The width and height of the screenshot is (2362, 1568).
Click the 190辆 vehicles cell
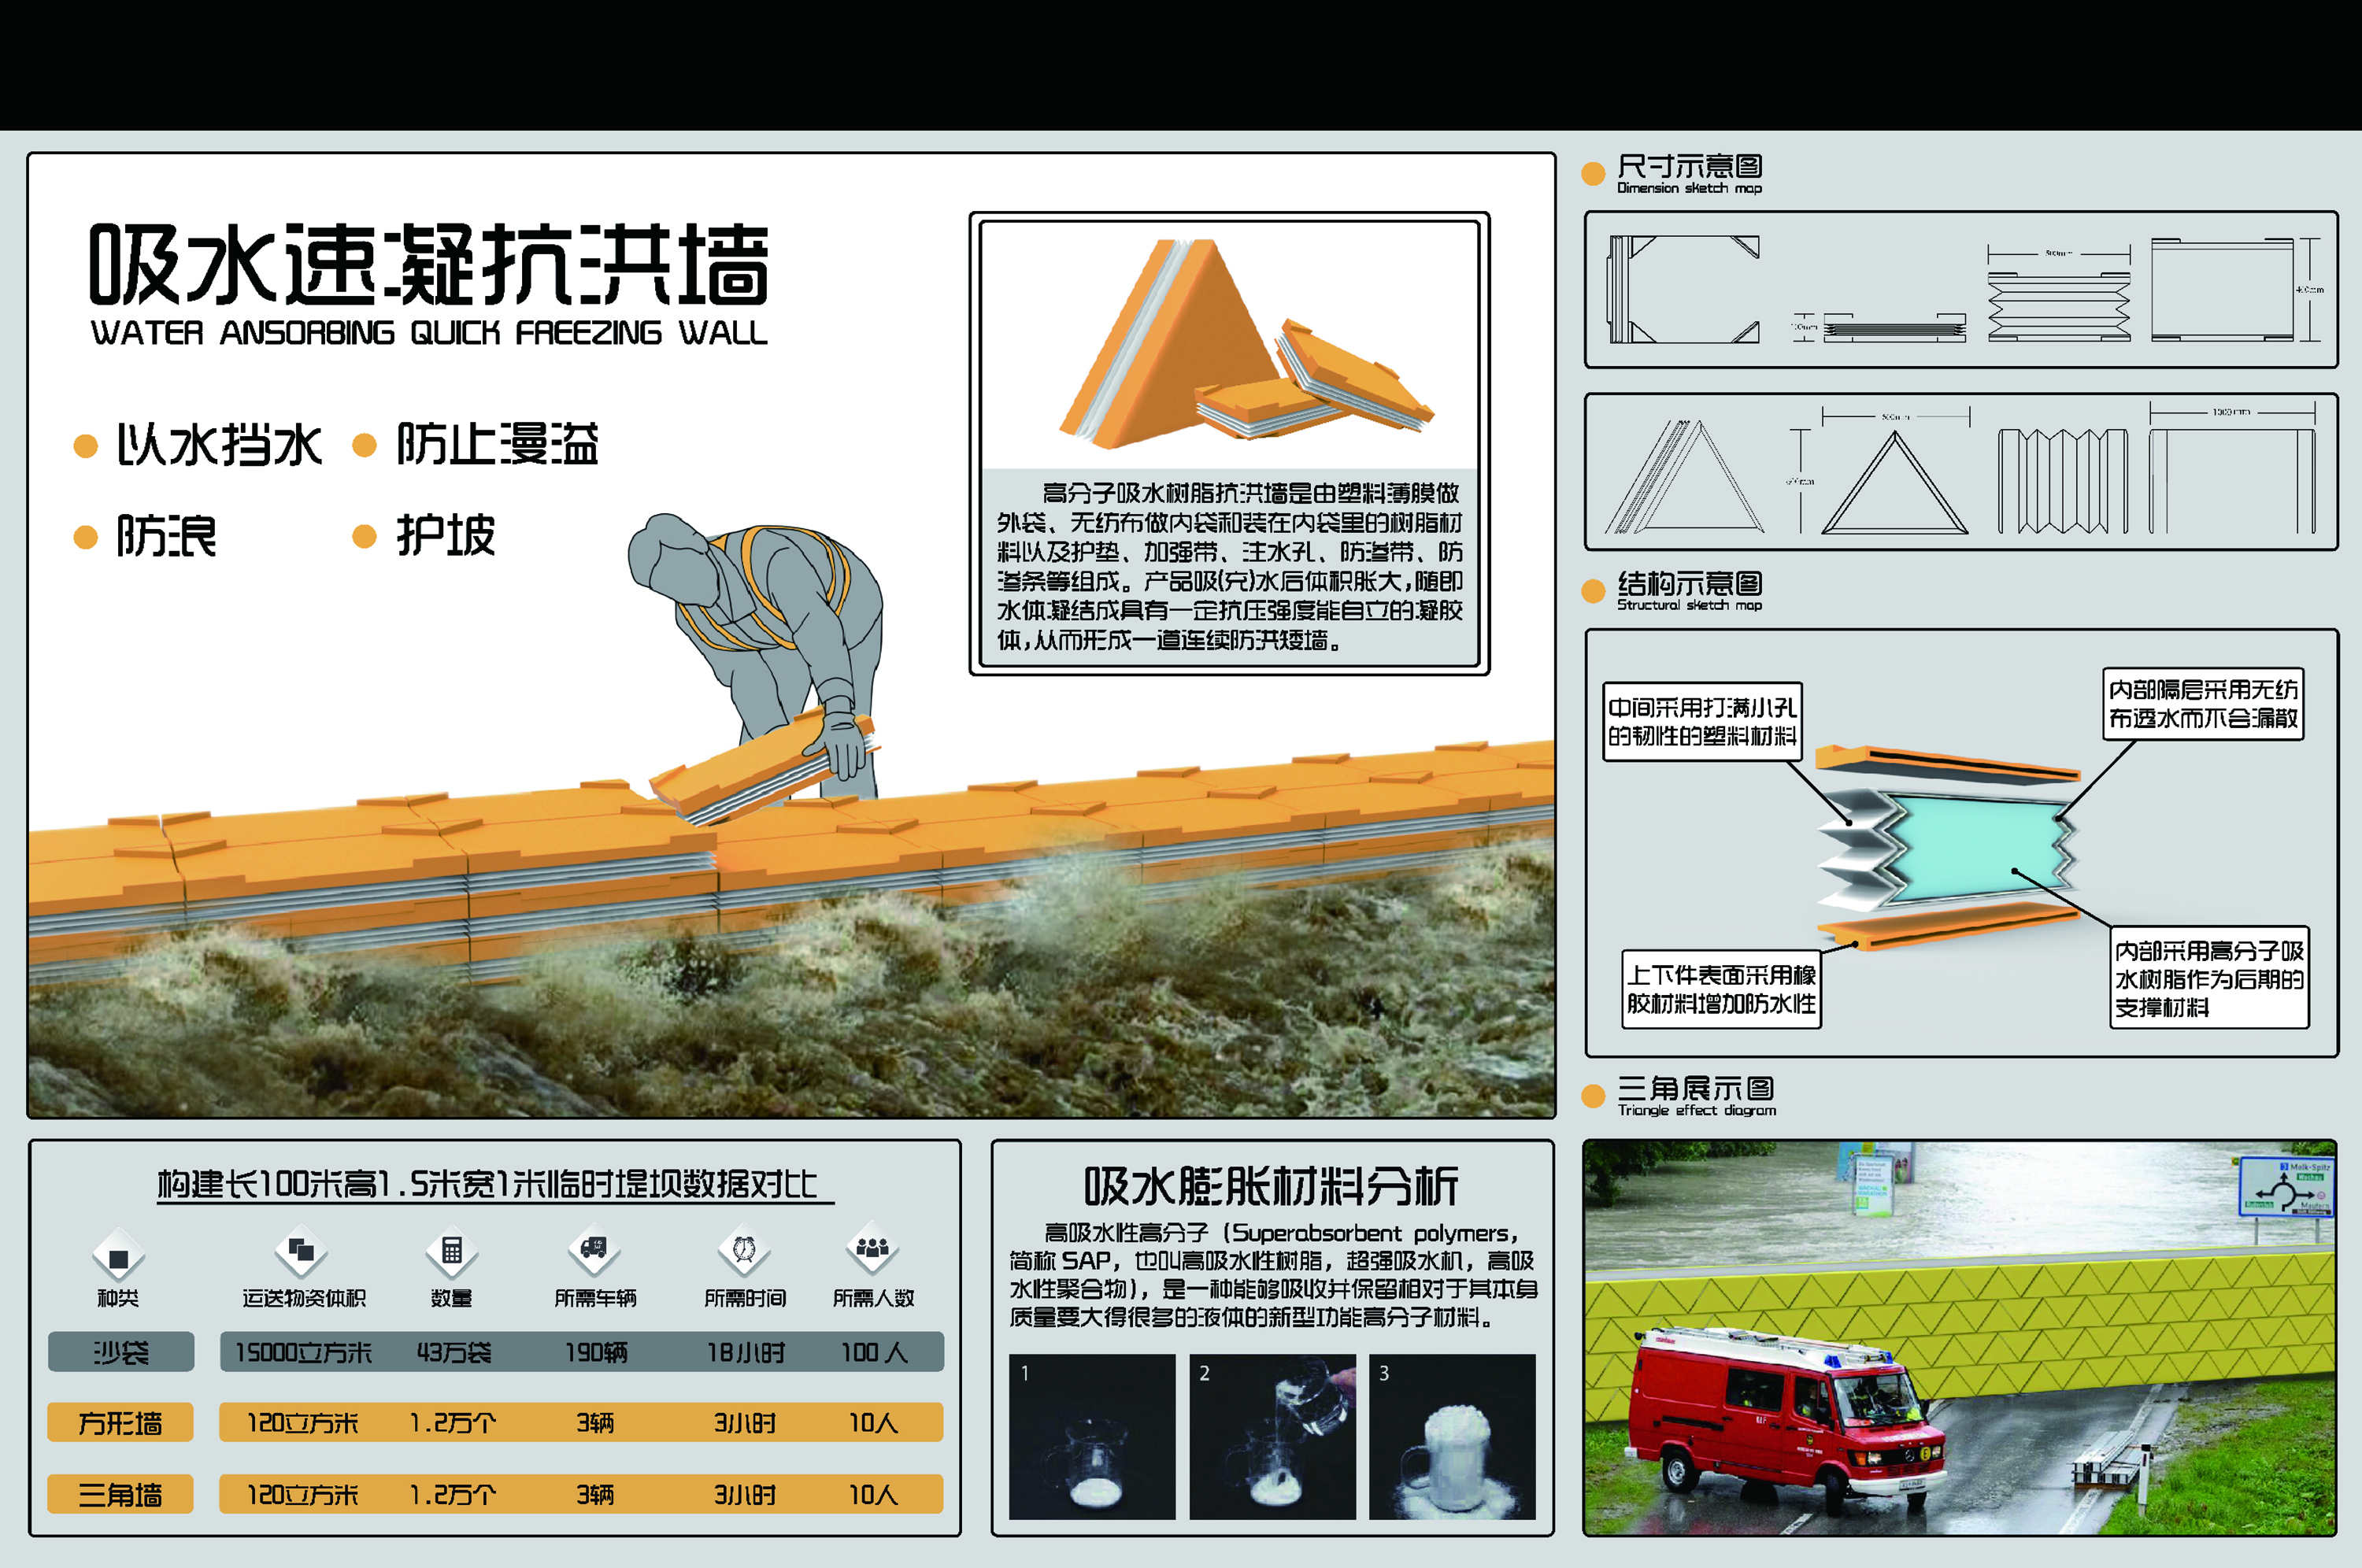tap(596, 1352)
